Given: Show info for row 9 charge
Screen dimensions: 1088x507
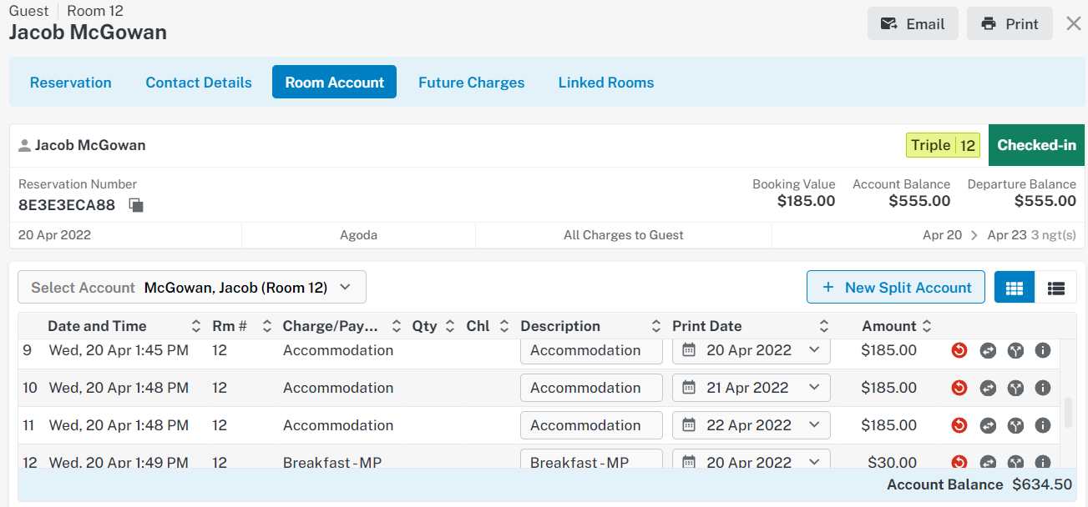Looking at the screenshot, I should (1042, 351).
